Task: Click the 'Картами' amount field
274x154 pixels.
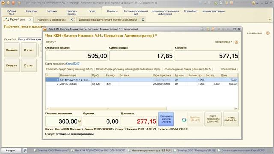Action: [101, 121]
